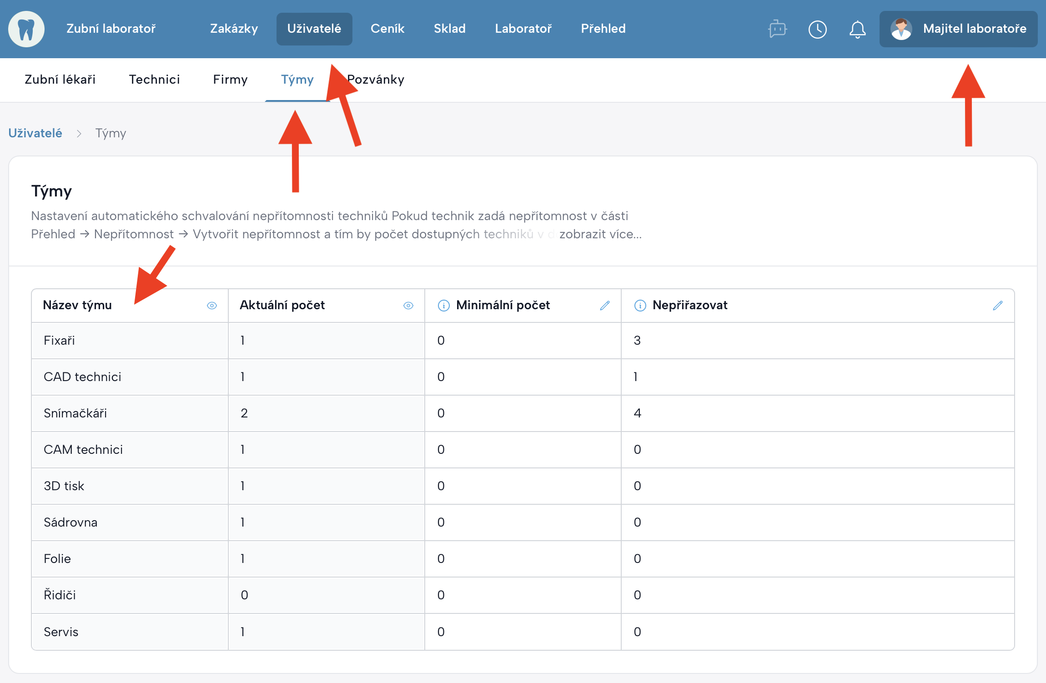Click info icon beside Minimální počet
The height and width of the screenshot is (683, 1046).
[443, 306]
